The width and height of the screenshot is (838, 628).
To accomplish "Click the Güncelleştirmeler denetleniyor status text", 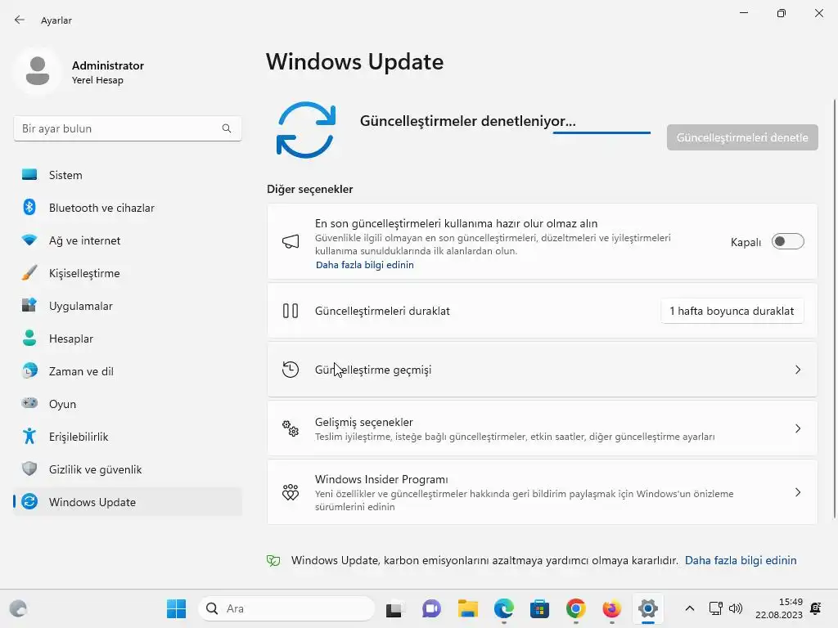I will [x=467, y=121].
